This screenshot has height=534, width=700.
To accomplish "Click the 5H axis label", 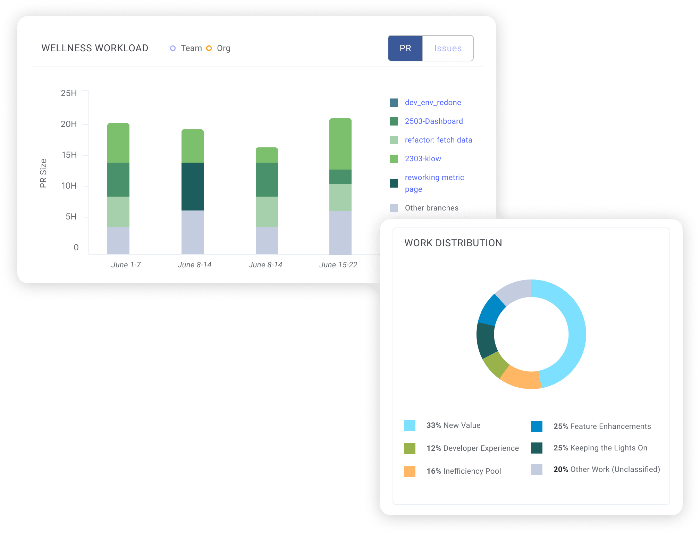I will point(71,217).
